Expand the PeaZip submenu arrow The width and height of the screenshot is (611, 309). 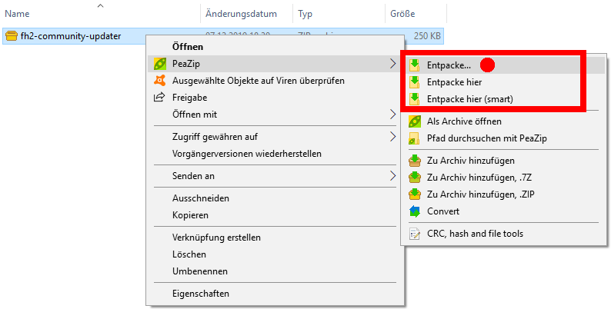393,64
